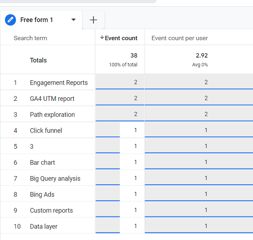Click the Search term column header
253x240 pixels.
[x=30, y=38]
